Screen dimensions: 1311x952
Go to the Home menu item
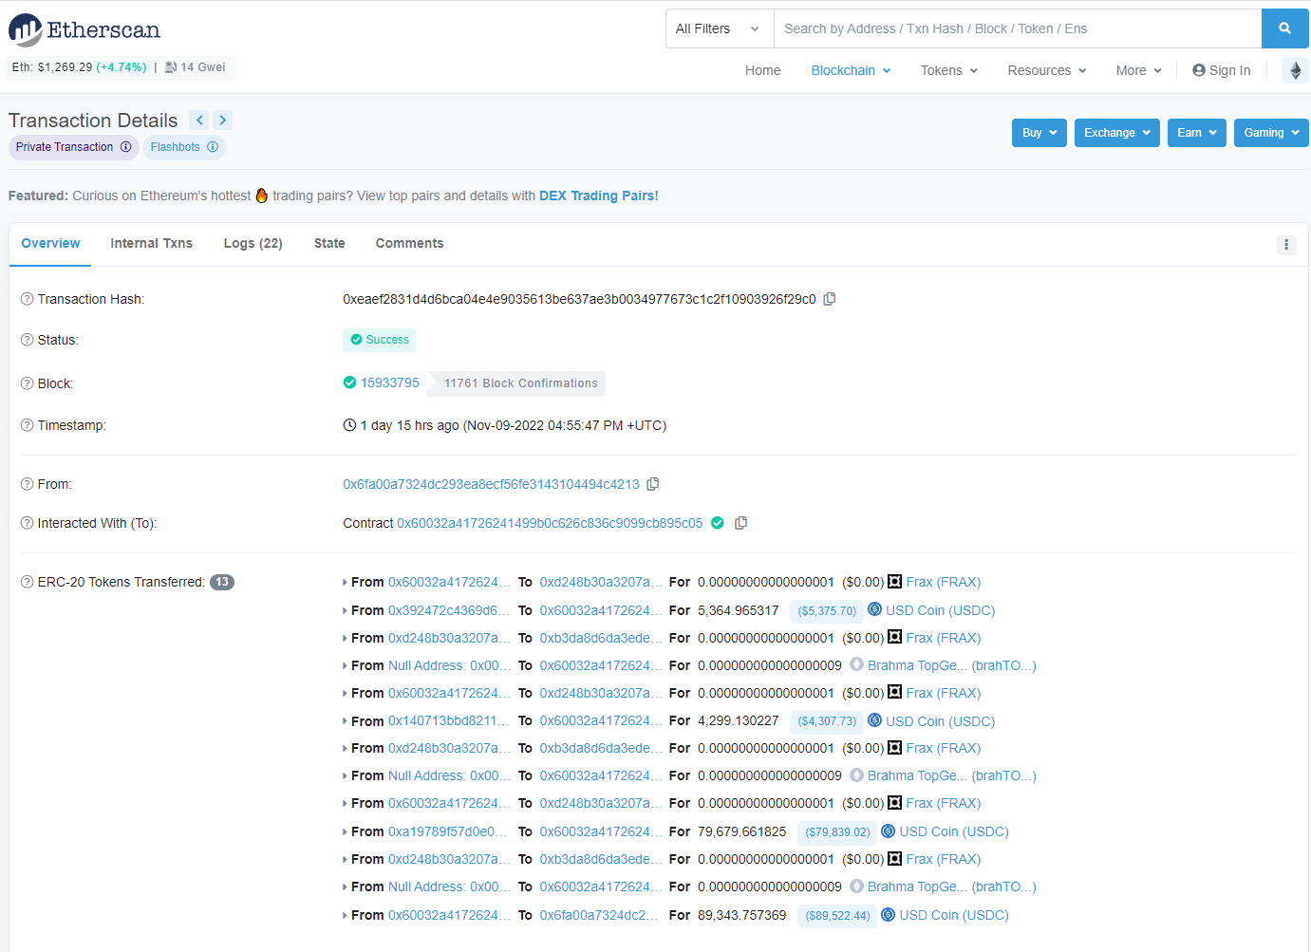(763, 70)
